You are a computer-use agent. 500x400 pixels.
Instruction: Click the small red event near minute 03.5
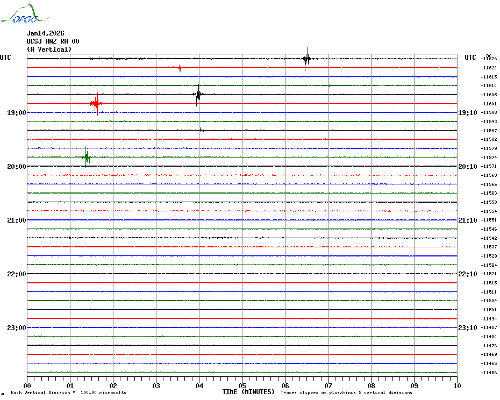pos(180,68)
